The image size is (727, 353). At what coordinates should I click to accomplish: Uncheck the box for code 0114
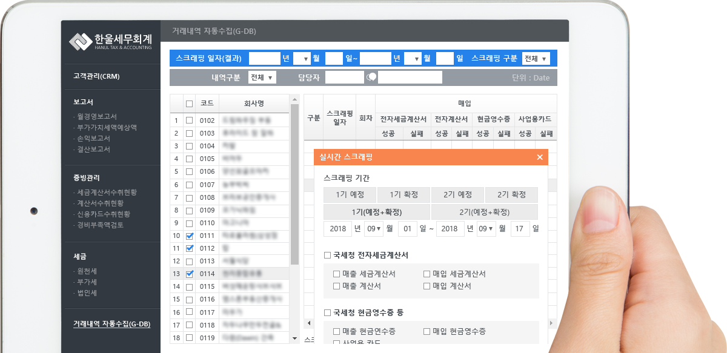click(189, 274)
